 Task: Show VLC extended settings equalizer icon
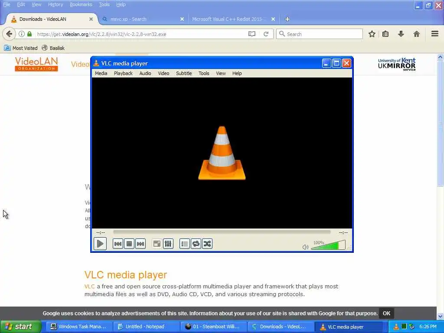(x=168, y=244)
